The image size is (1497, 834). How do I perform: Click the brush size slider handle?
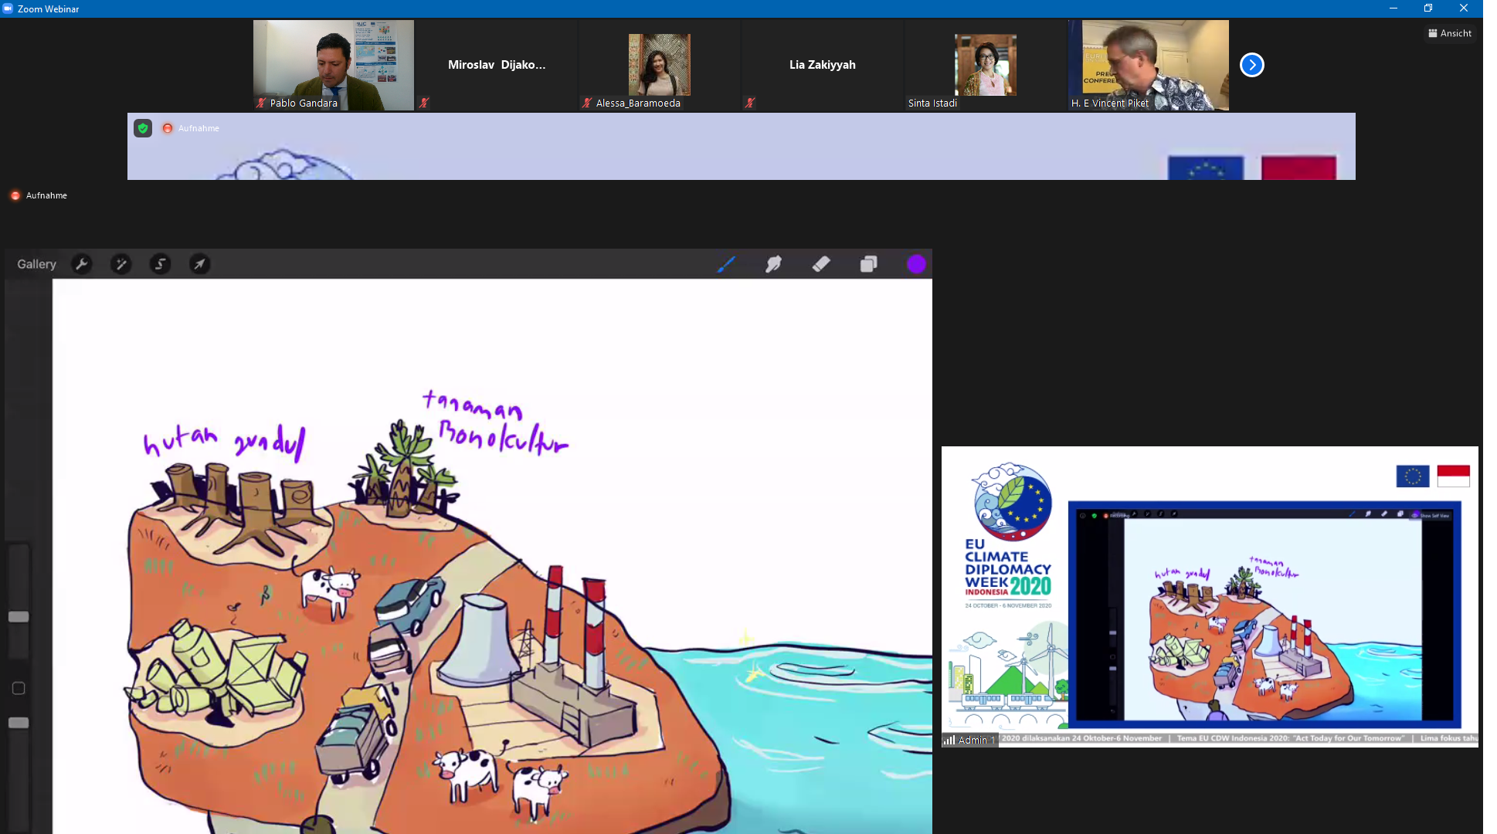point(19,617)
